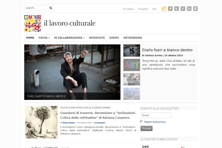Screen dimensions: 222x148
Task: Click the large man-on-rooftop slider image
Action: coord(72,72)
